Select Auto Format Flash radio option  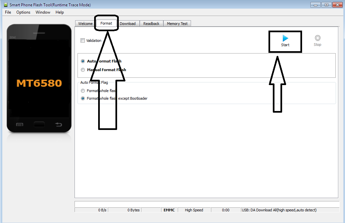point(83,61)
